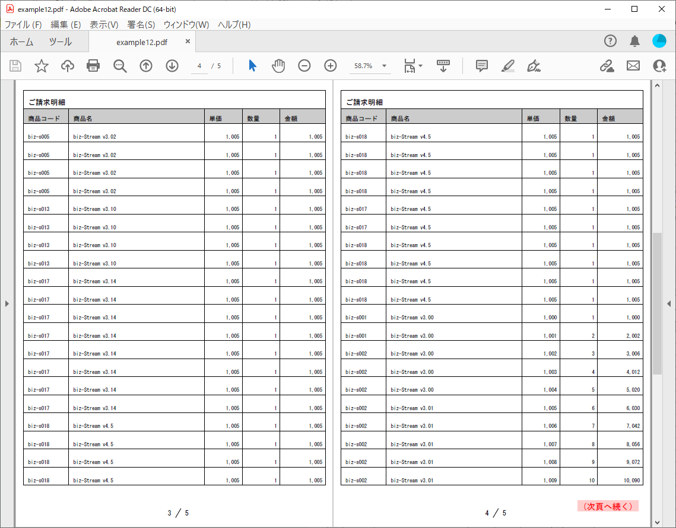Open the ファイル menu

click(23, 24)
